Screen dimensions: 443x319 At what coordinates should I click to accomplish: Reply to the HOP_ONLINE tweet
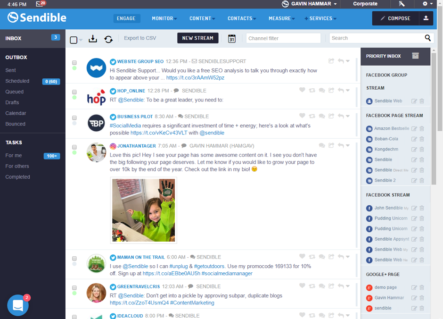pyautogui.click(x=341, y=90)
